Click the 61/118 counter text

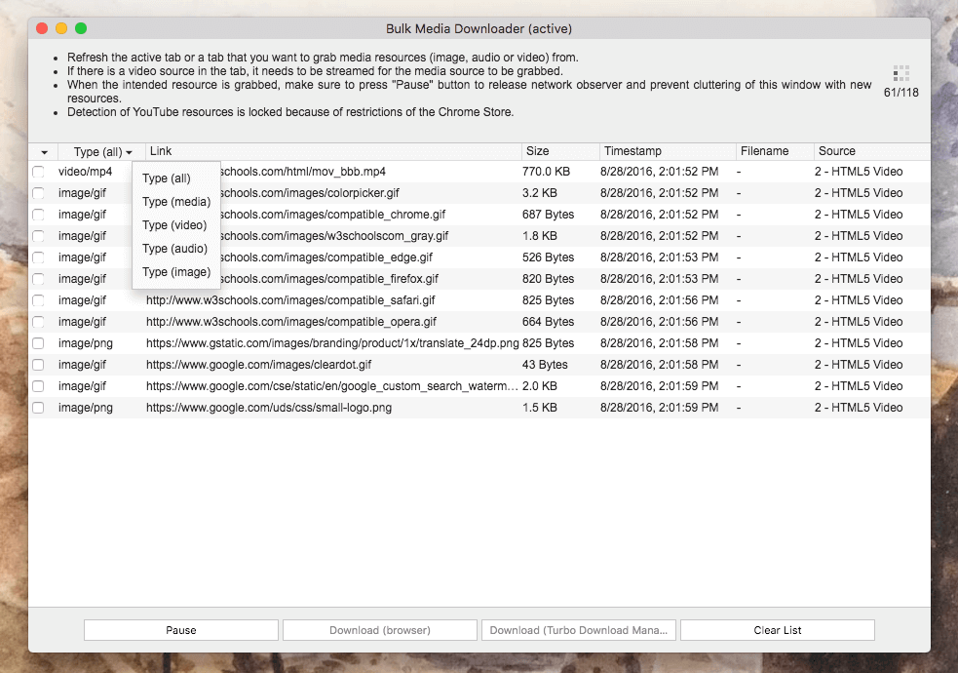coord(901,93)
